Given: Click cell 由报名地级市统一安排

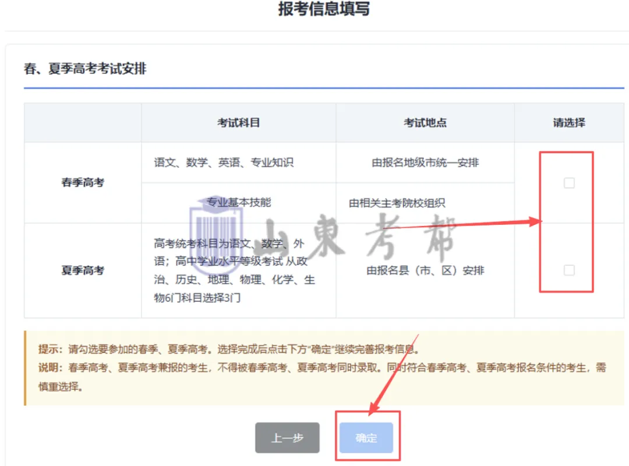Looking at the screenshot, I should coord(425,163).
